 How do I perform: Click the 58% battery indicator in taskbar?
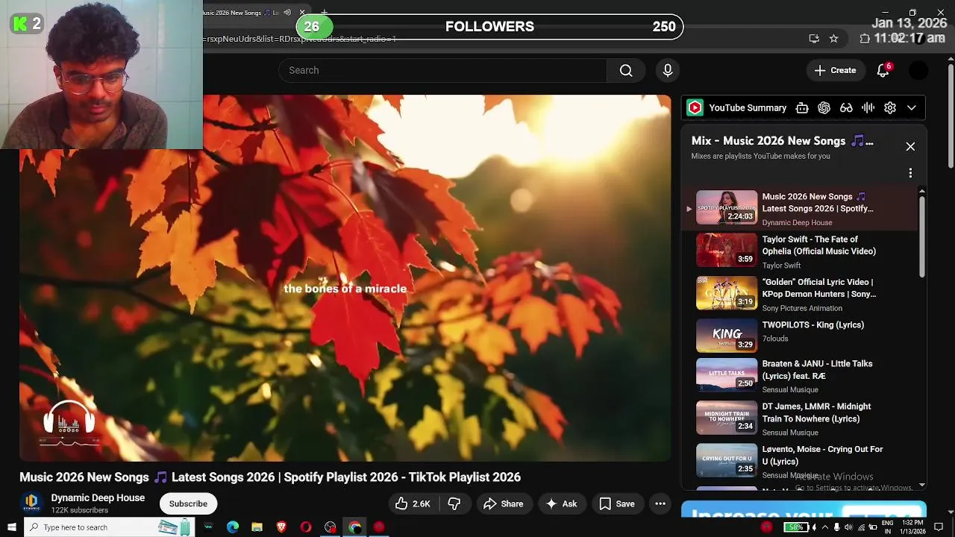coord(797,527)
